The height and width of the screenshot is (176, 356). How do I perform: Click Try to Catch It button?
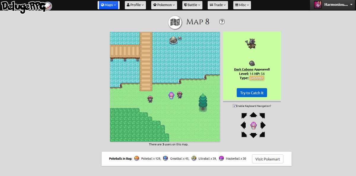[x=252, y=93]
